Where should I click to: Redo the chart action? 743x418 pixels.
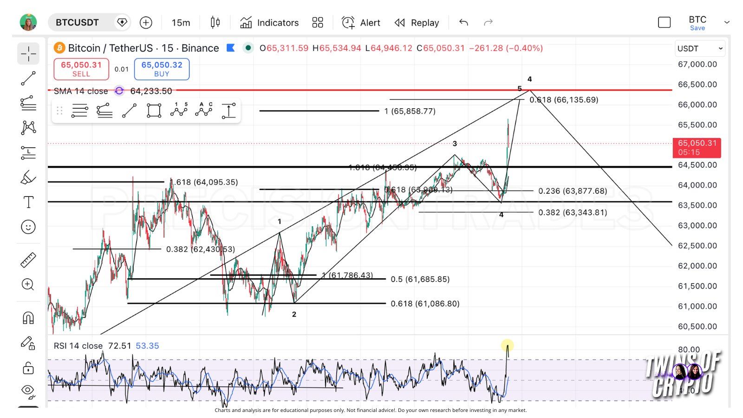pos(488,22)
